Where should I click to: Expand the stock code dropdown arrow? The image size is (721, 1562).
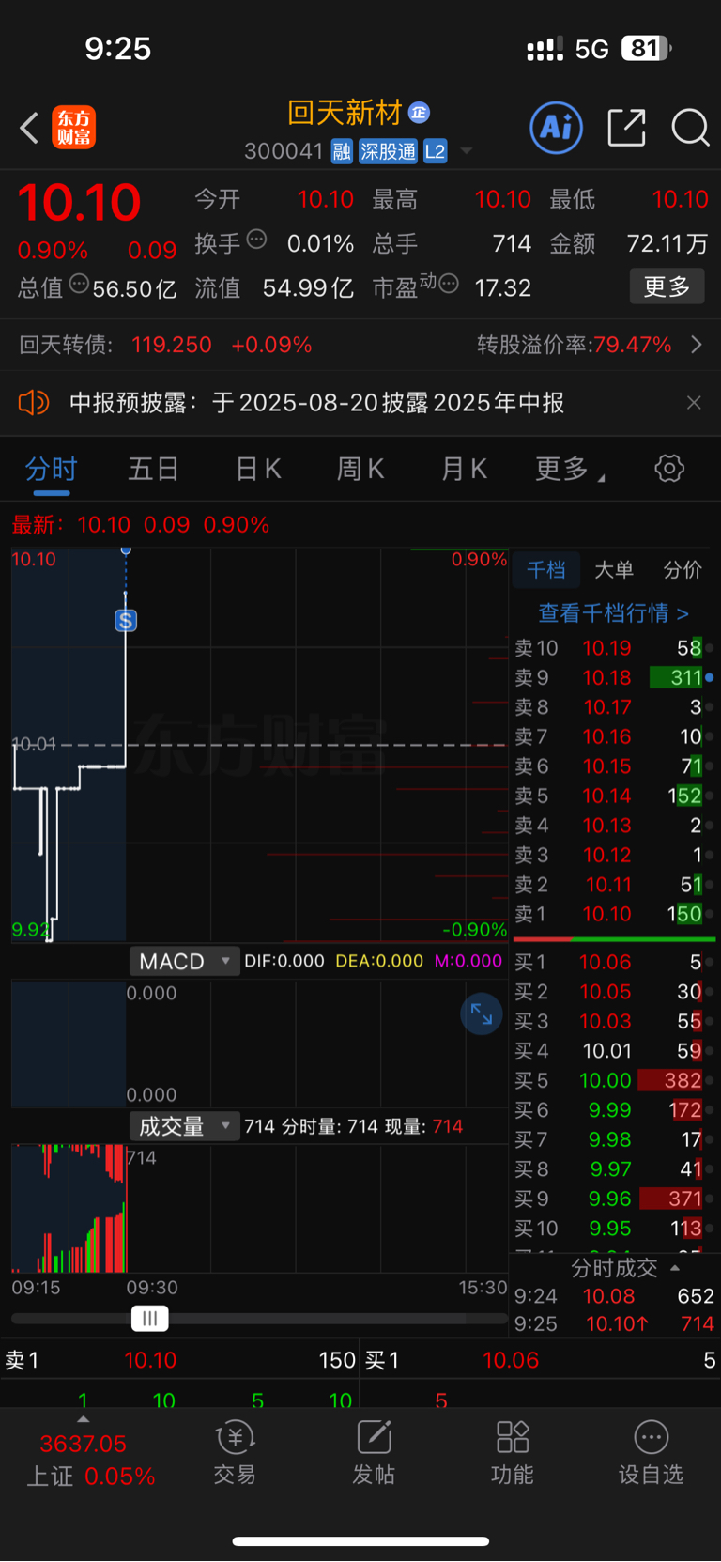(x=467, y=151)
